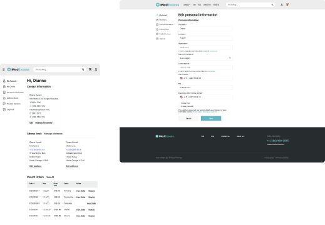Click Reorder in the Pending order row

point(91,191)
